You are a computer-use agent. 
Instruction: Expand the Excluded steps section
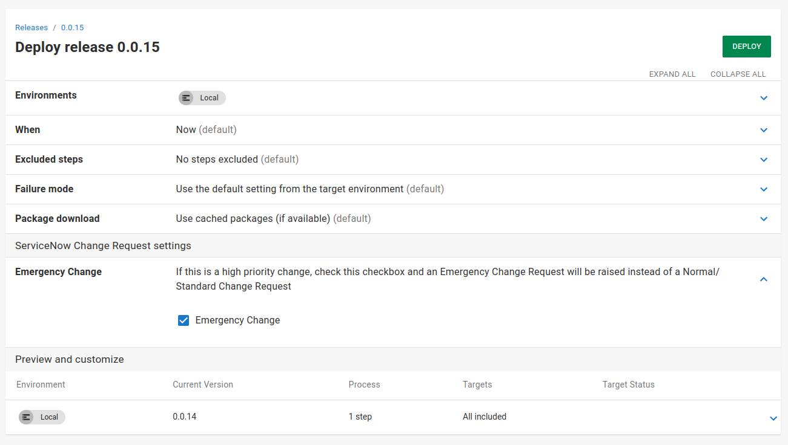[764, 160]
